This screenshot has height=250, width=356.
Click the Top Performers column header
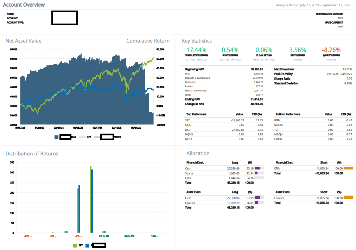196,114
